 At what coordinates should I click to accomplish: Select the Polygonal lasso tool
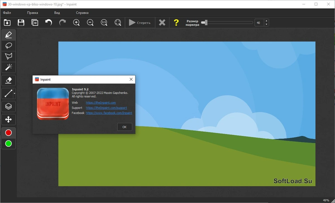pyautogui.click(x=9, y=57)
